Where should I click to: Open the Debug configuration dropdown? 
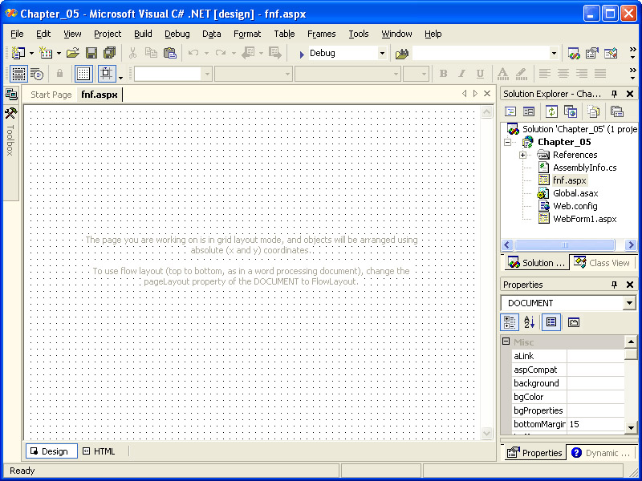382,53
